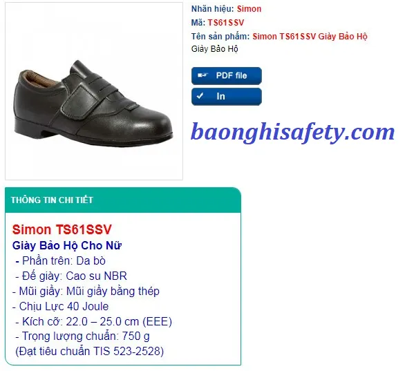Click the Phần trên: Da bò line
The width and height of the screenshot is (405, 371).
tap(60, 260)
